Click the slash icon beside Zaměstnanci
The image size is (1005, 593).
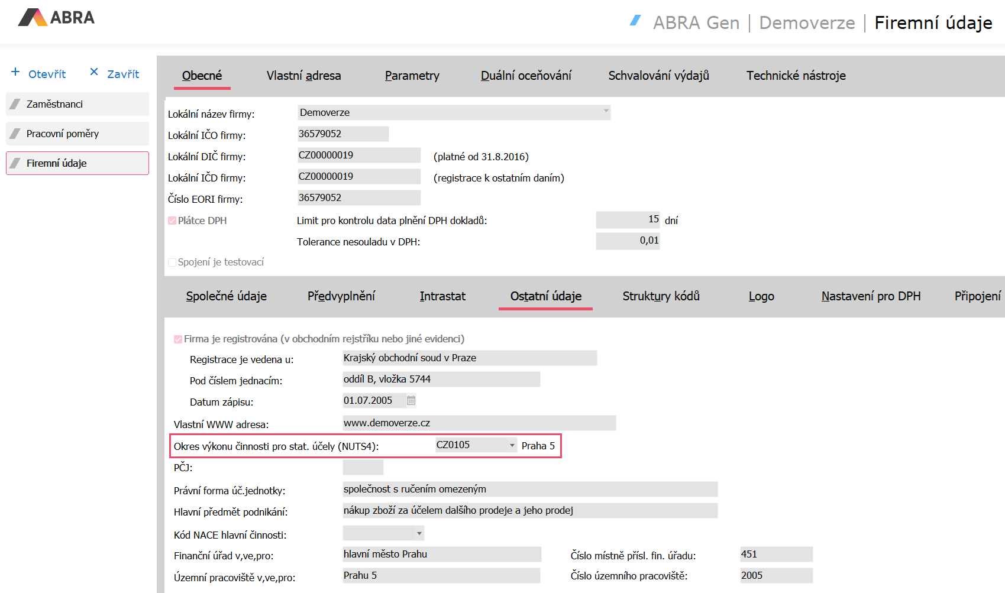pos(15,104)
